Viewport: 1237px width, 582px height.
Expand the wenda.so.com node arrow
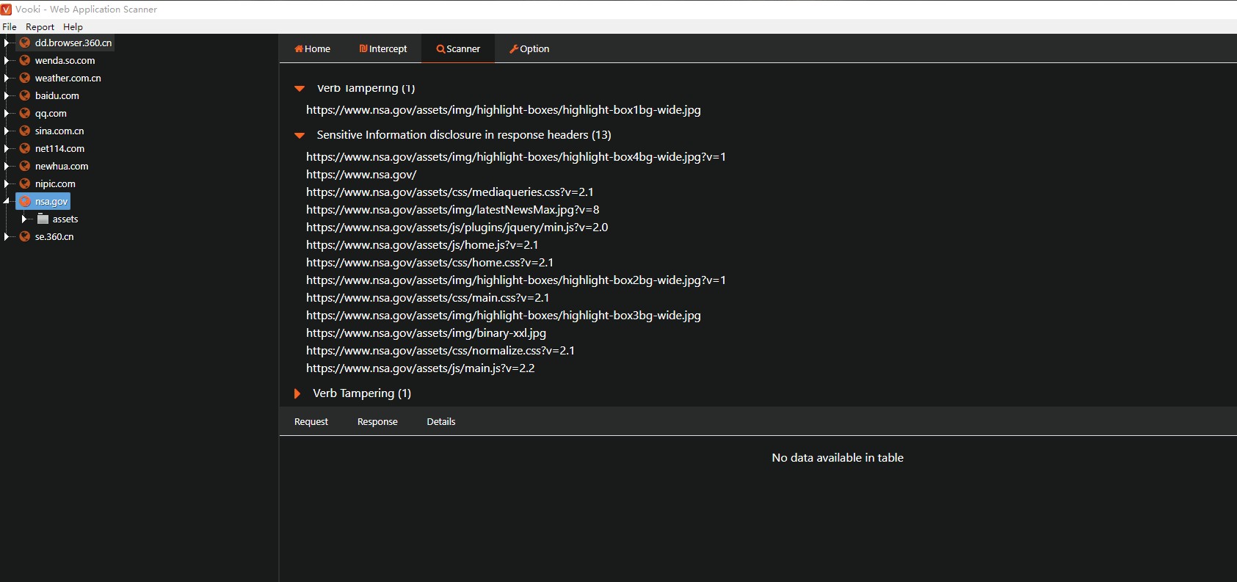pos(7,60)
